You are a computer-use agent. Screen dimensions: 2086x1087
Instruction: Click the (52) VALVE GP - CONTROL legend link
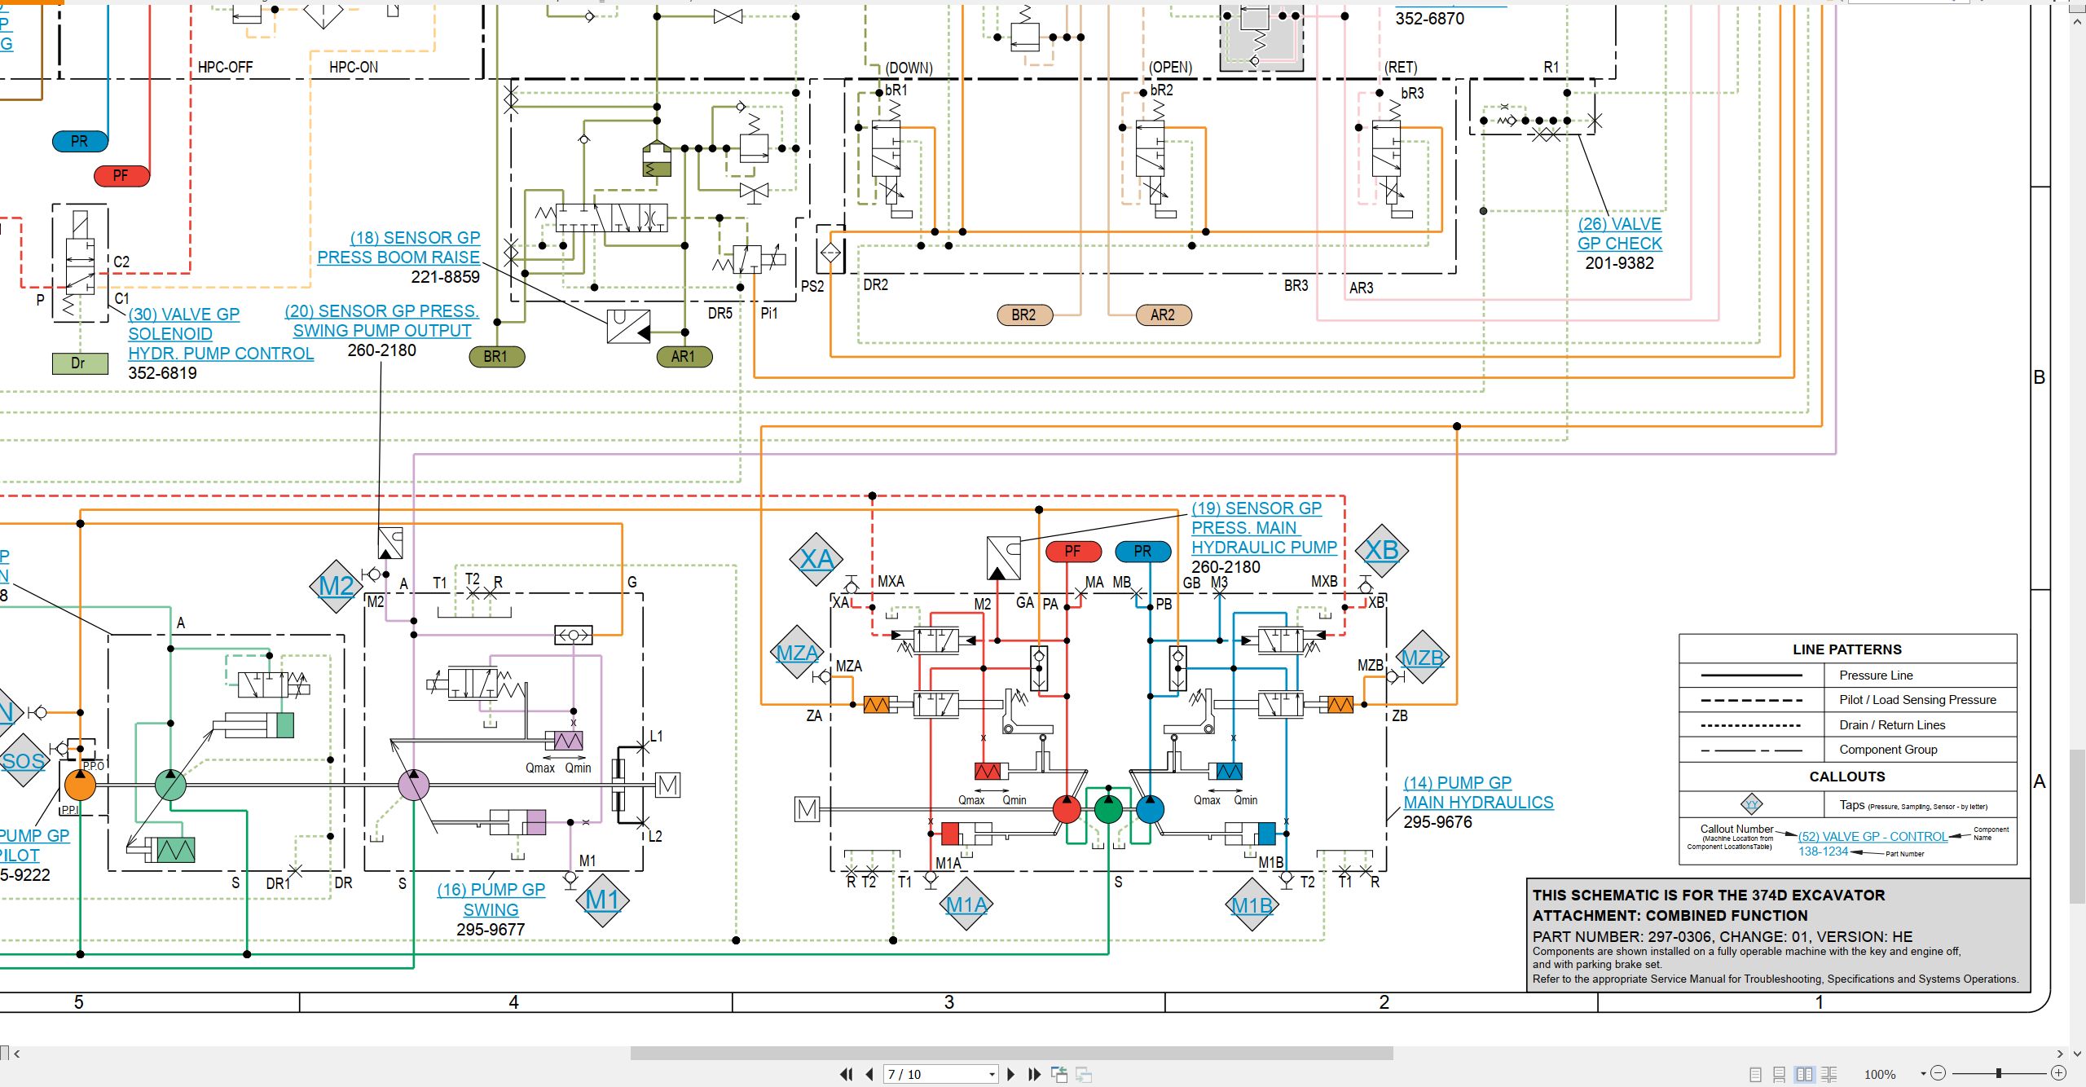tap(1873, 837)
